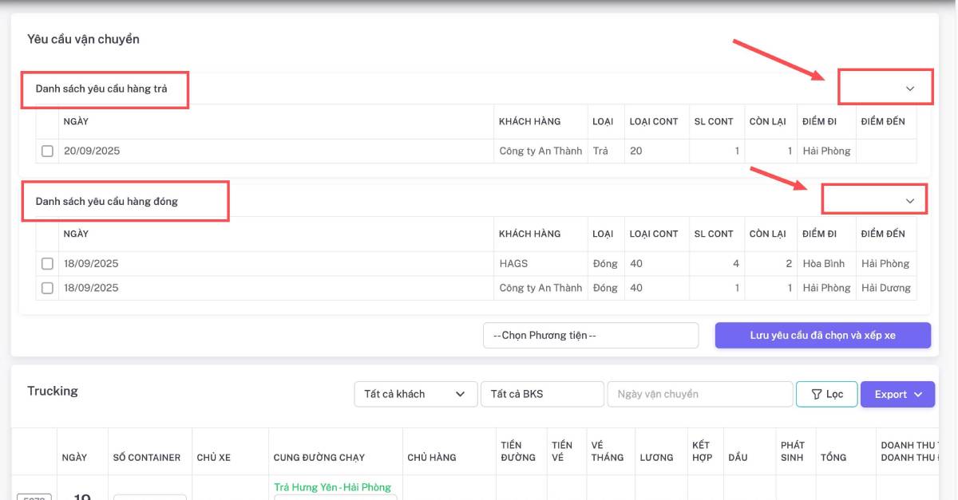Click the 'Còn lại' header in hàng trả table
958x500 pixels.
[767, 121]
